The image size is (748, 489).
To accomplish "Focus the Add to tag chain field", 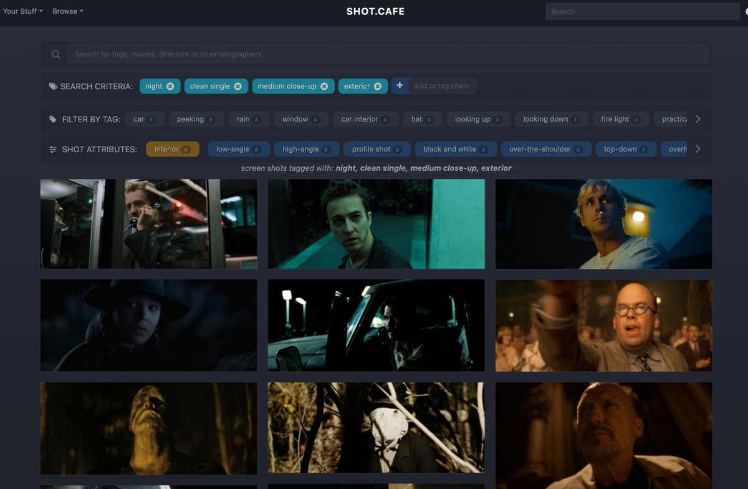I will [x=443, y=85].
